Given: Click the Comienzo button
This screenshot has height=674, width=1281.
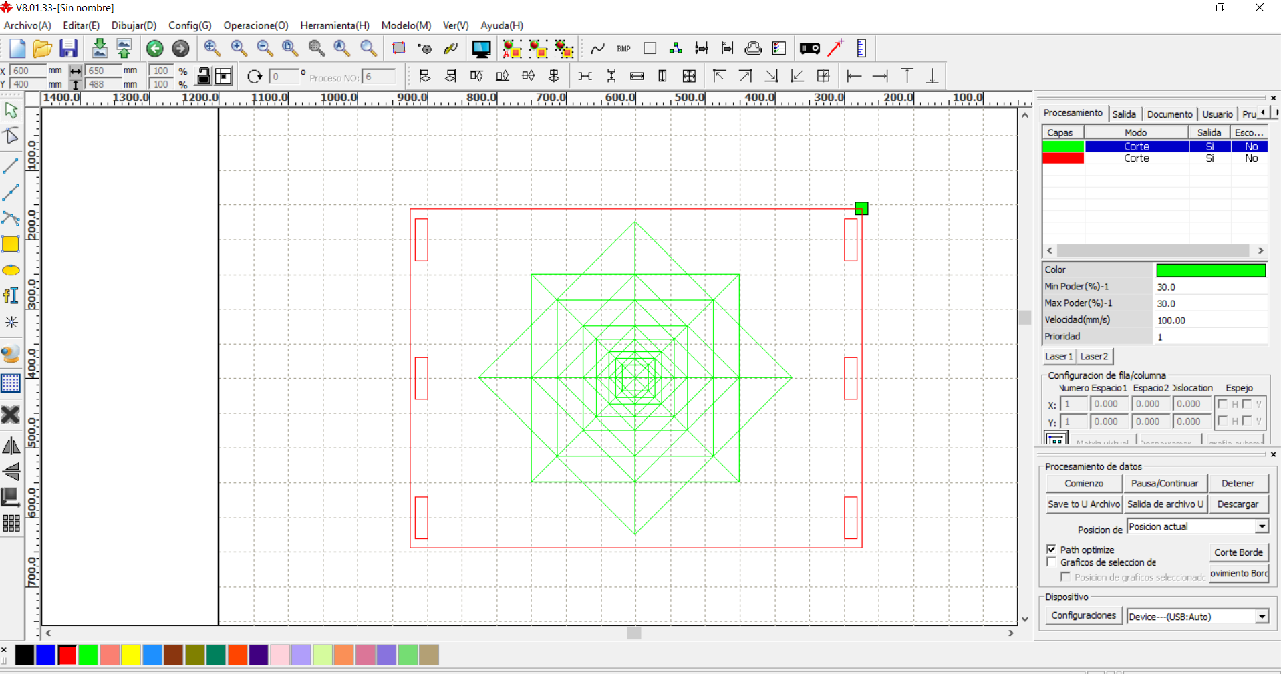Looking at the screenshot, I should (1084, 483).
